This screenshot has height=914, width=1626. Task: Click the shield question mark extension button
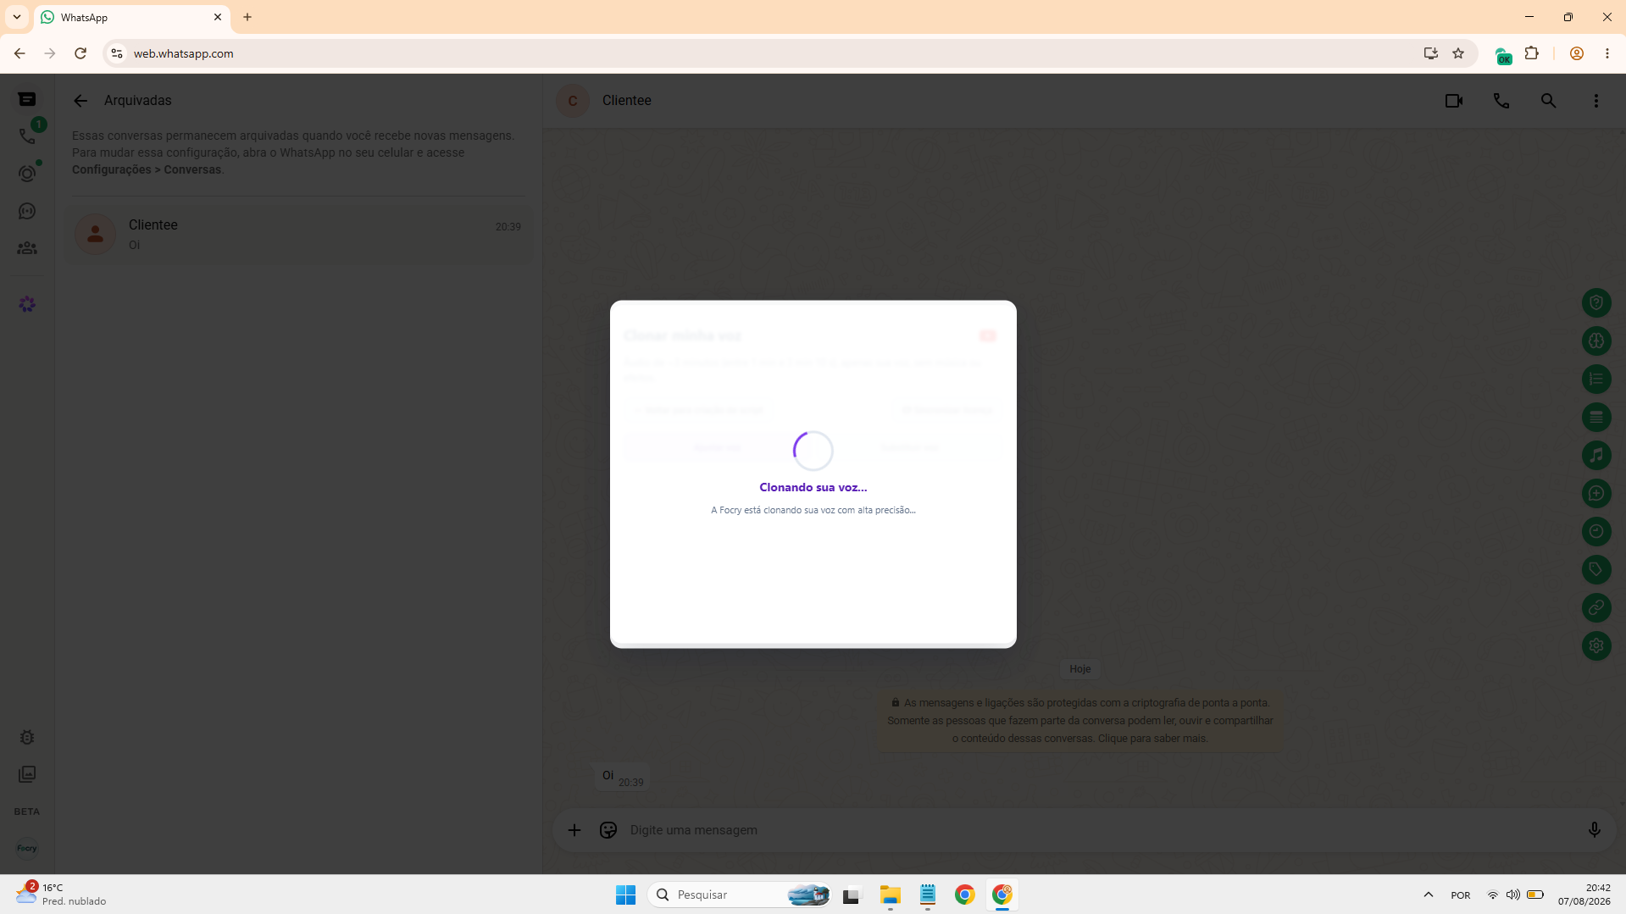tap(1596, 302)
